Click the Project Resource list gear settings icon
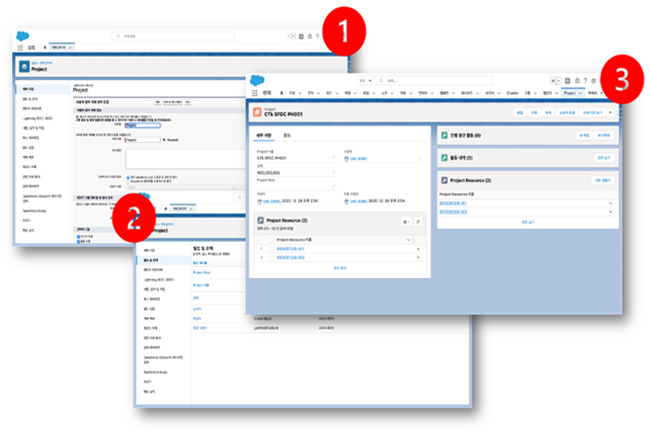650x435 pixels. coord(405,221)
